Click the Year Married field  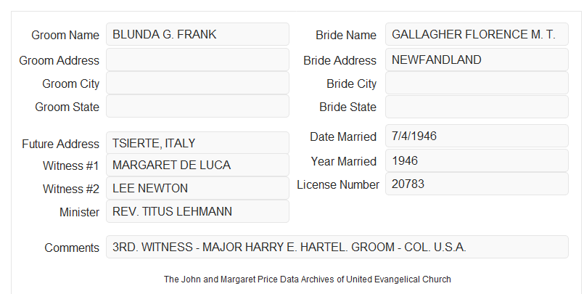pyautogui.click(x=477, y=160)
